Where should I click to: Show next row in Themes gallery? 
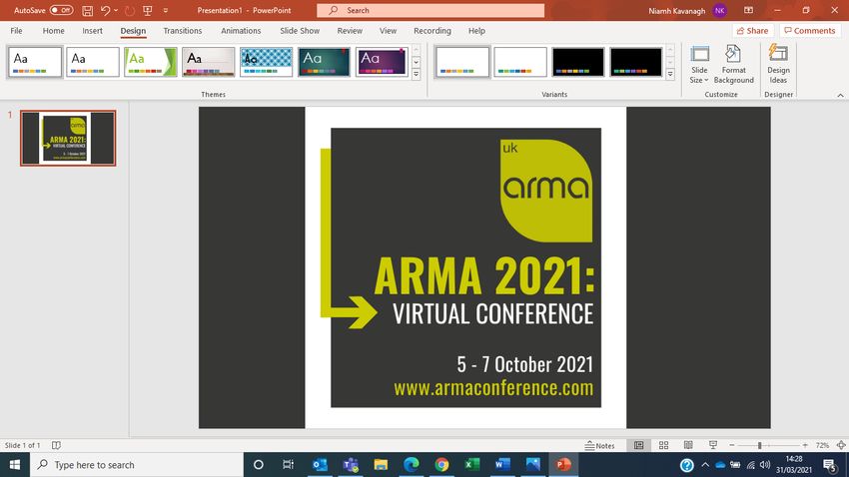coord(416,62)
